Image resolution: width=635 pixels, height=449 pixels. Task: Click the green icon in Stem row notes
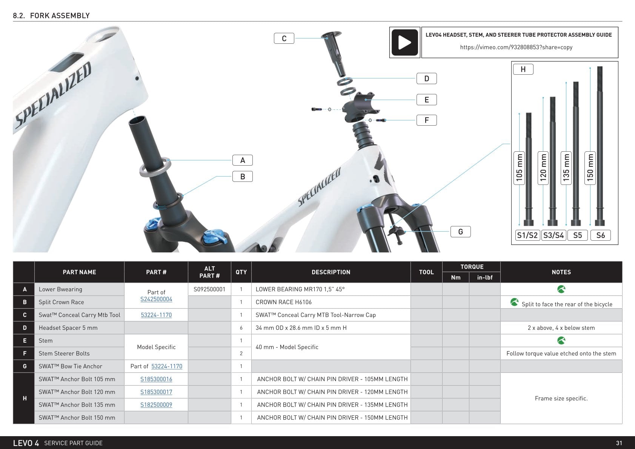[561, 341]
